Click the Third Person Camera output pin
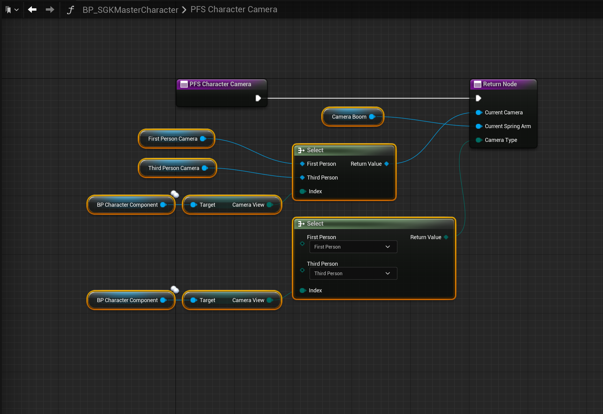The width and height of the screenshot is (603, 414). 205,168
